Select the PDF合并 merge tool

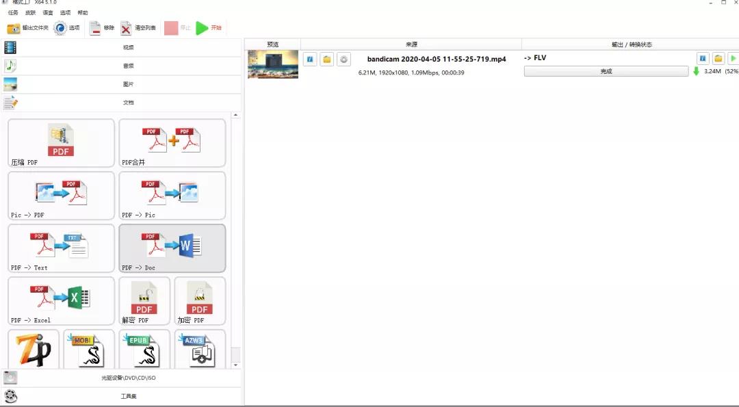[172, 143]
